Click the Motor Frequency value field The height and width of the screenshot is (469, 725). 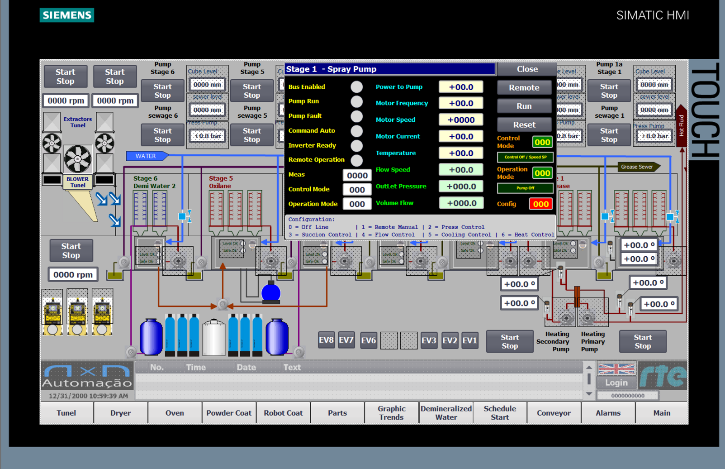point(461,103)
